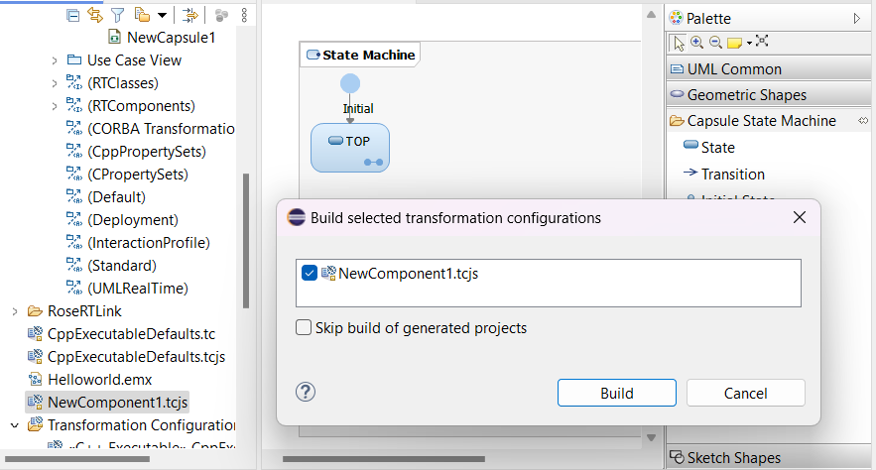This screenshot has height=470, width=876.
Task: Select Helloworld.emx in the project tree
Action: [99, 380]
